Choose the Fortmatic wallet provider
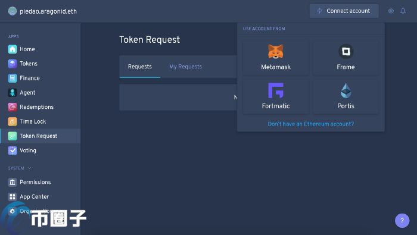This screenshot has height=235, width=417. coord(276,96)
